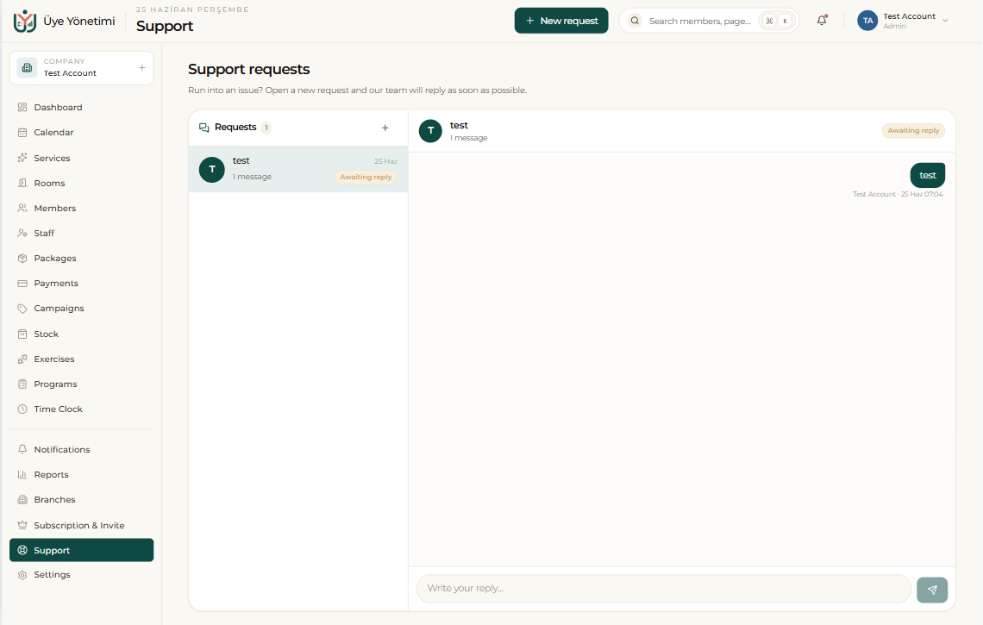Click the Notifications bell icon in sidebar

[x=22, y=449]
